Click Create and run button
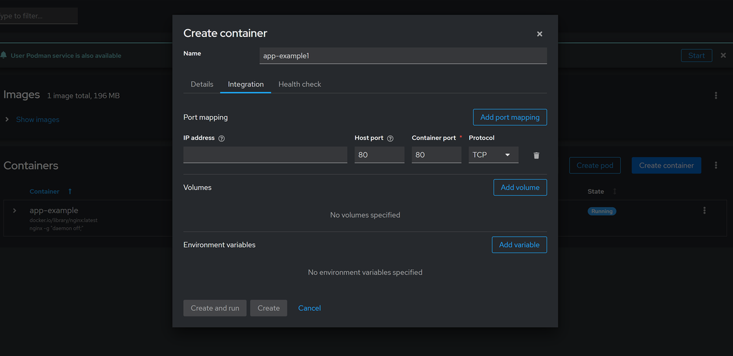Image resolution: width=733 pixels, height=356 pixels. pos(215,308)
